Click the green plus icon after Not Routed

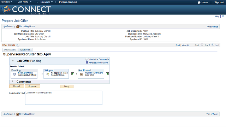107,74
